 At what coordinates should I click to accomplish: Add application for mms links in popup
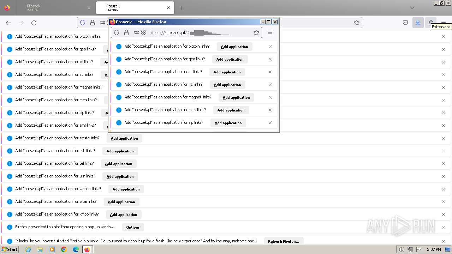click(x=231, y=110)
